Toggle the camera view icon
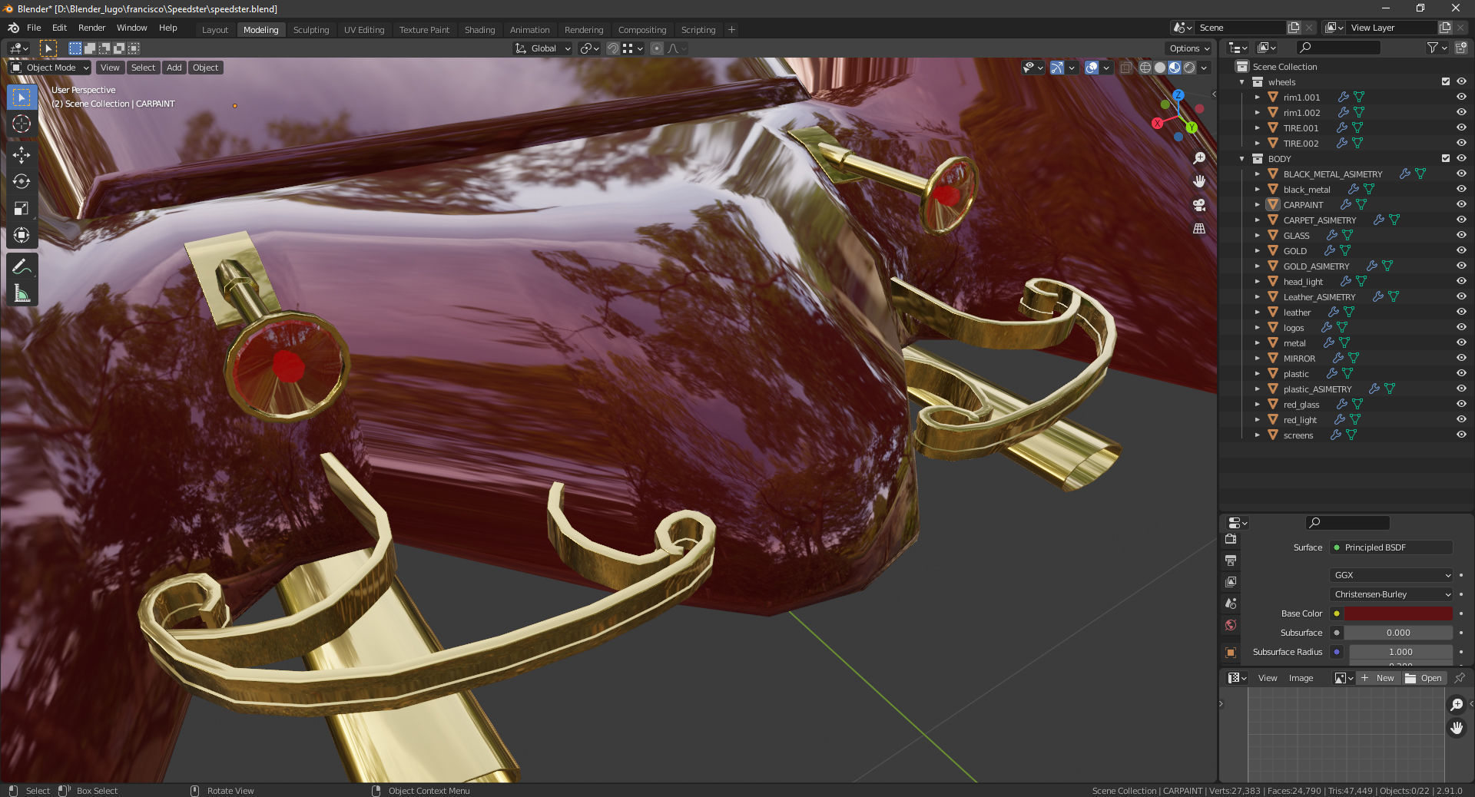 coord(1199,205)
